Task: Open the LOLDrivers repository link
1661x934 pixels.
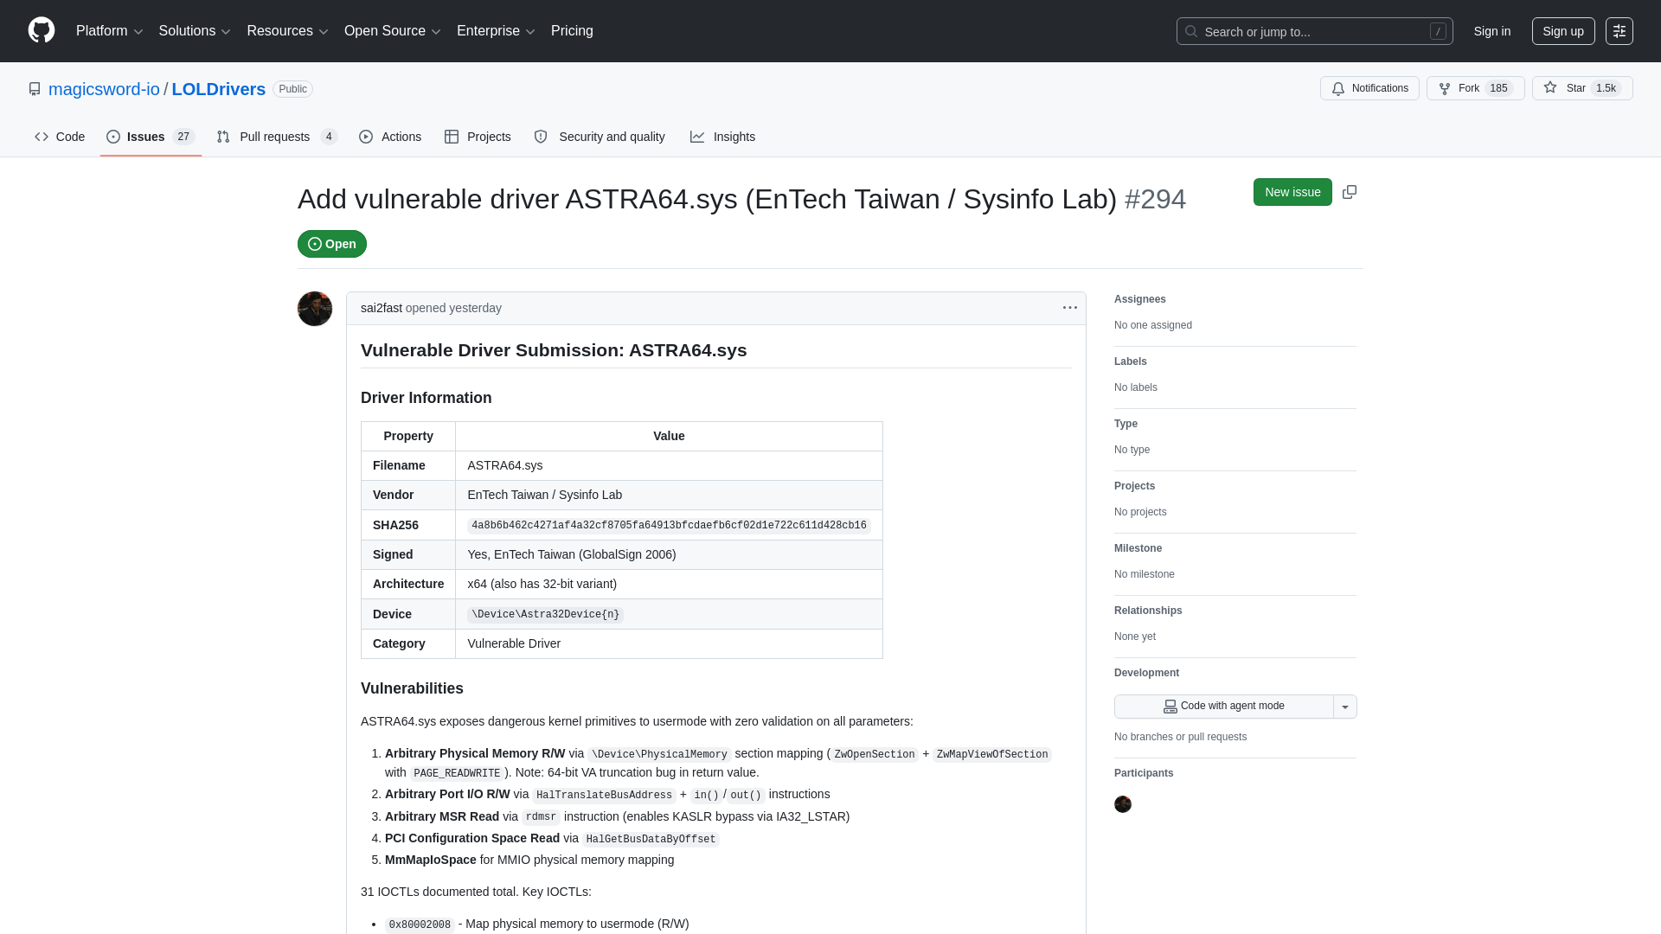Action: pos(218,89)
